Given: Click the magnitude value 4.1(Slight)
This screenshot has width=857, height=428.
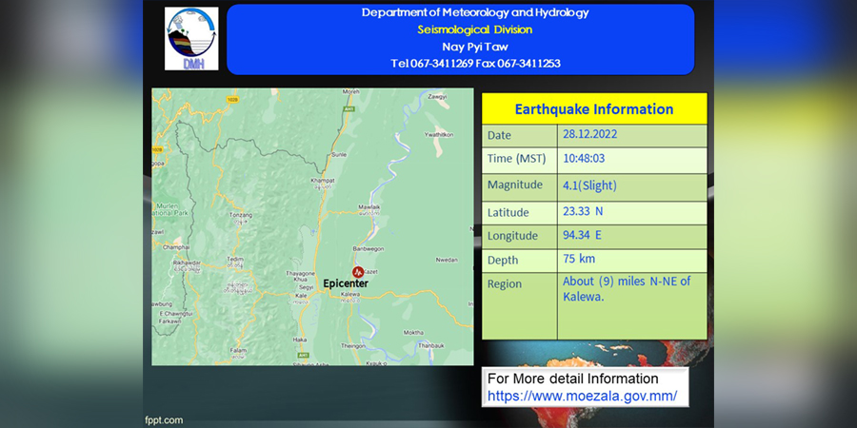Looking at the screenshot, I should 589,185.
